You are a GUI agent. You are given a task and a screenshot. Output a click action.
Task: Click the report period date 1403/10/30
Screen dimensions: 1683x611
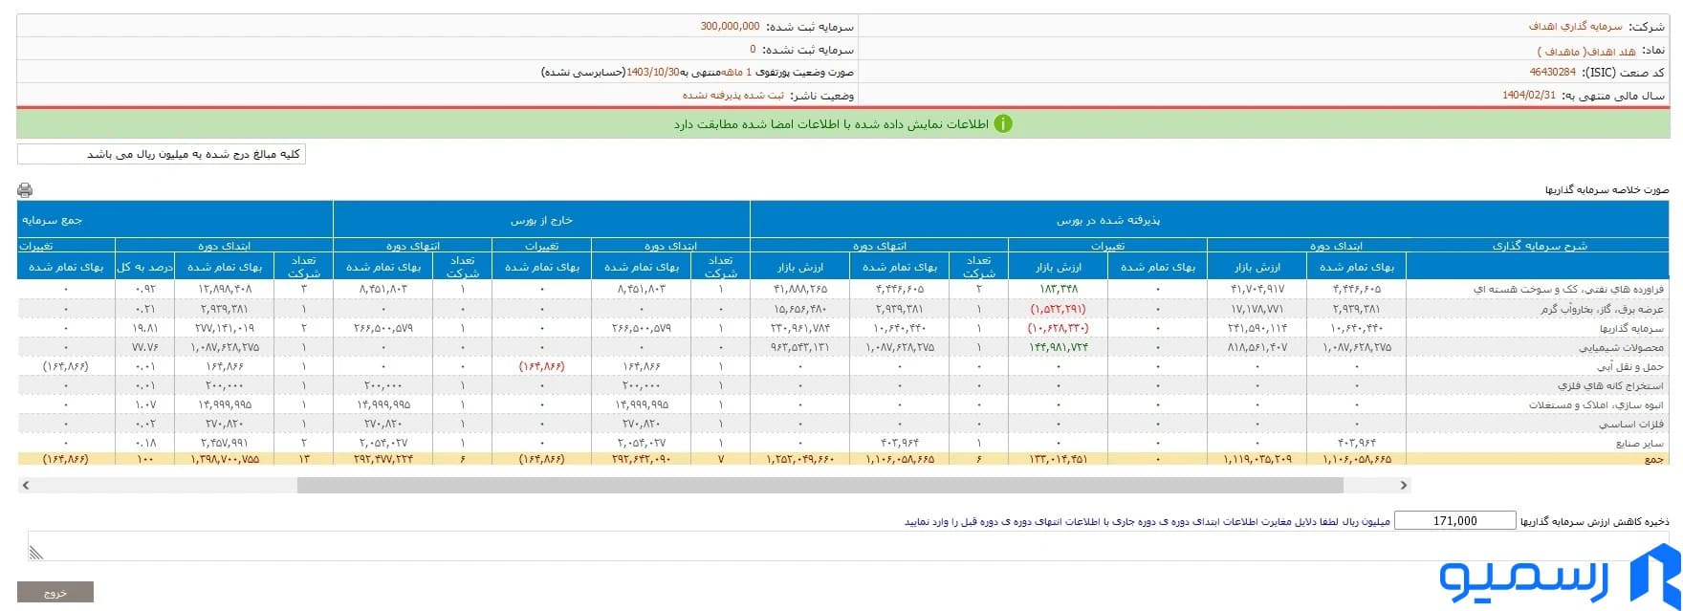(652, 73)
